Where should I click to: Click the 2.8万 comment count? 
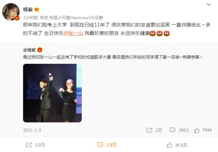pos(112,145)
